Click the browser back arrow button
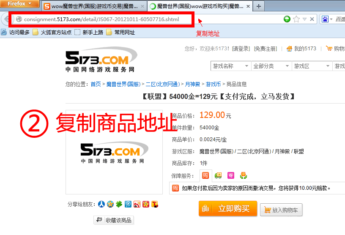This screenshot has height=235, width=345. (6, 19)
